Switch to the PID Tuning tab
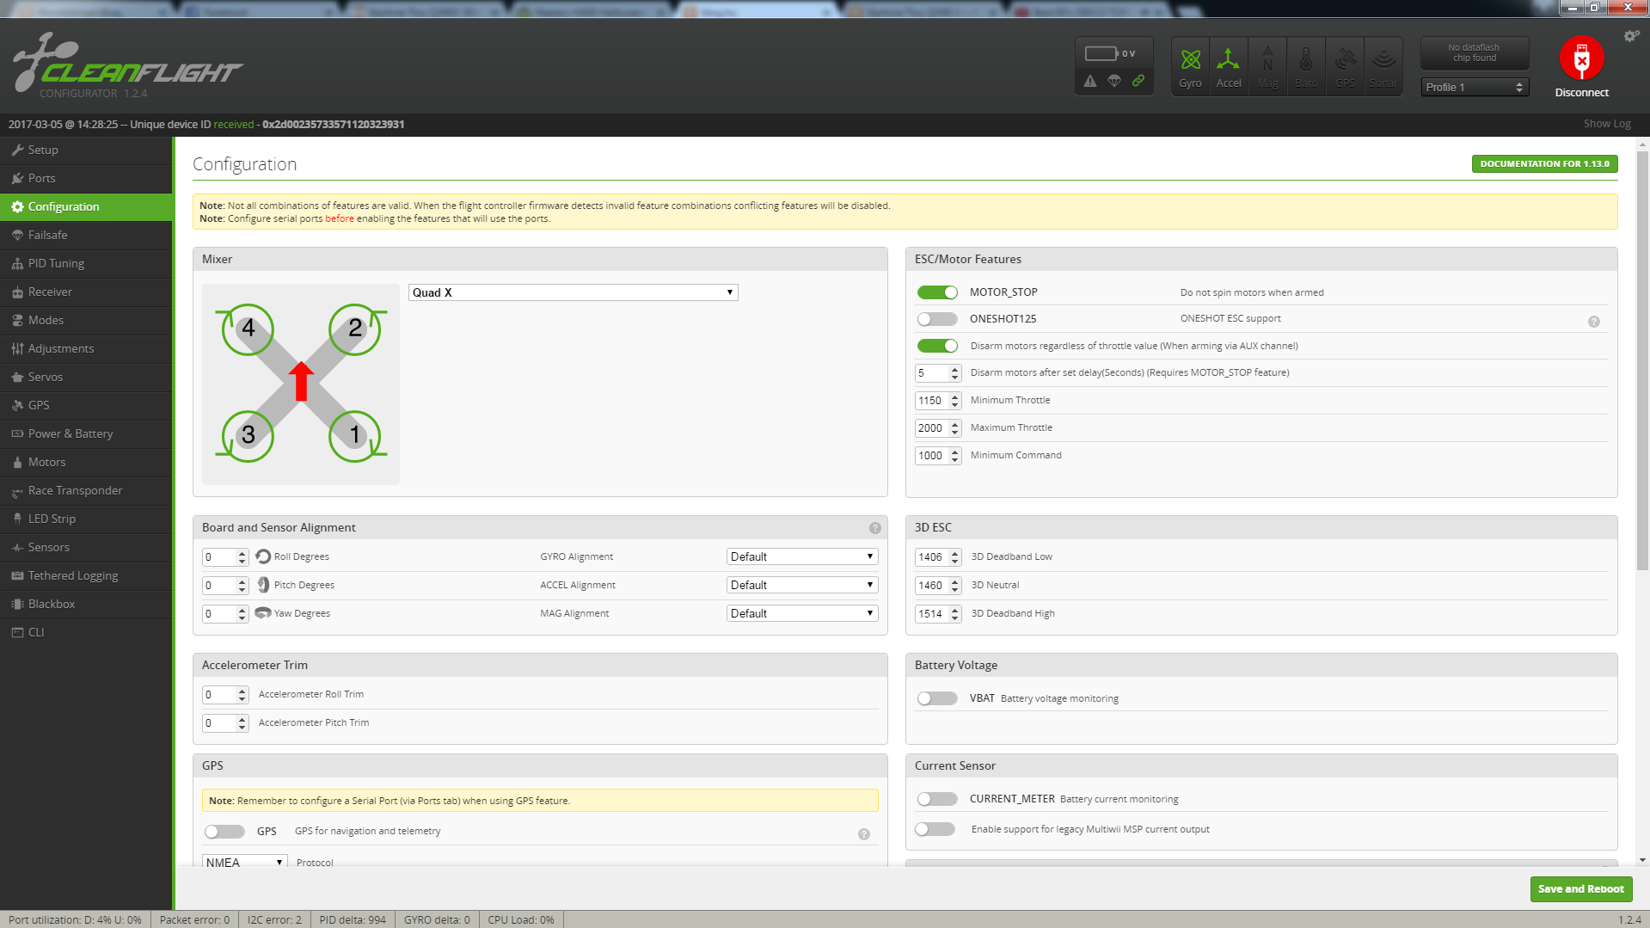The width and height of the screenshot is (1650, 928). 86,263
